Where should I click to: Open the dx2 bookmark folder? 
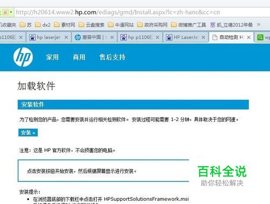(43, 25)
